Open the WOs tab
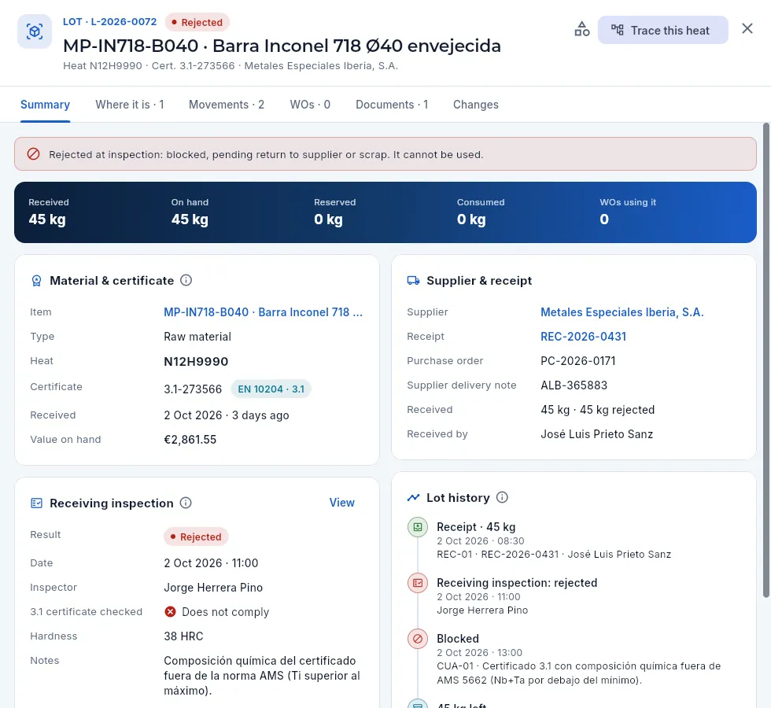This screenshot has height=708, width=771. tap(310, 105)
